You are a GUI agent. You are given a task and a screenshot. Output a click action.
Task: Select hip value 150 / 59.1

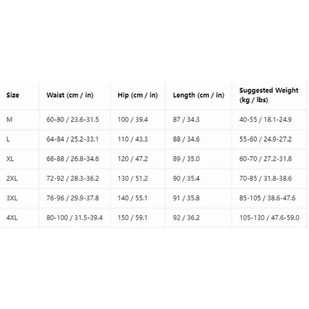132,218
